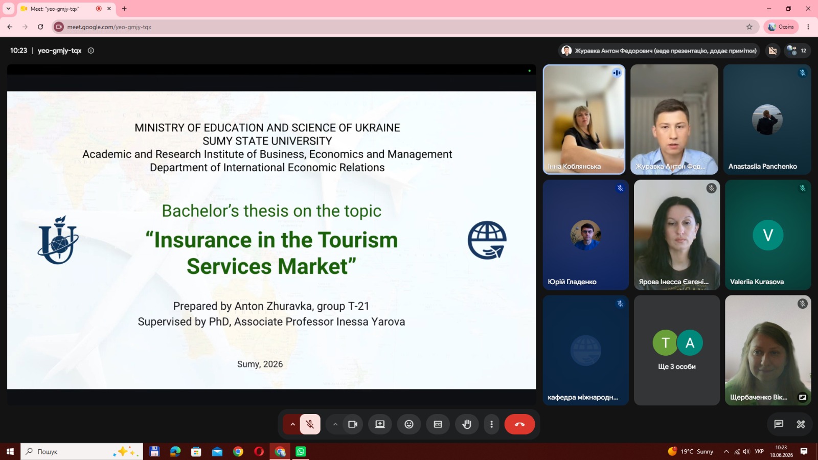Leave the call with red button
Screen dimensions: 818x460
click(x=519, y=424)
